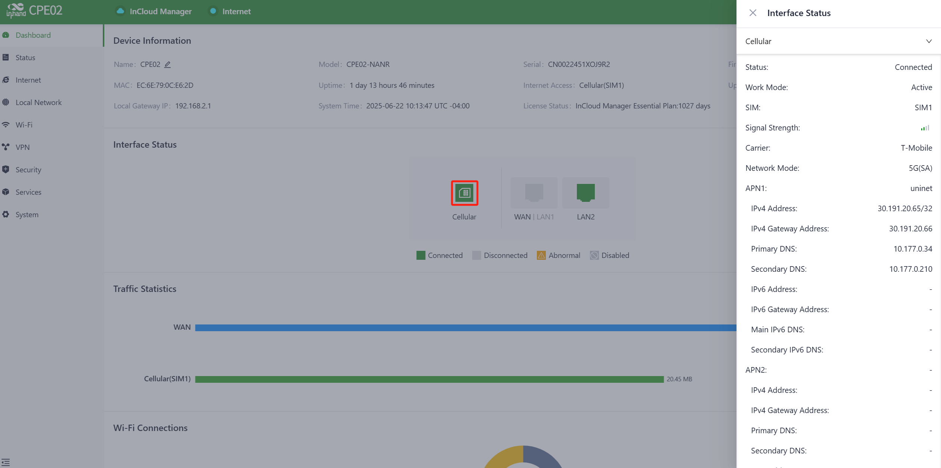Image resolution: width=941 pixels, height=468 pixels.
Task: Click the blue WAN traffic bar
Action: point(465,327)
